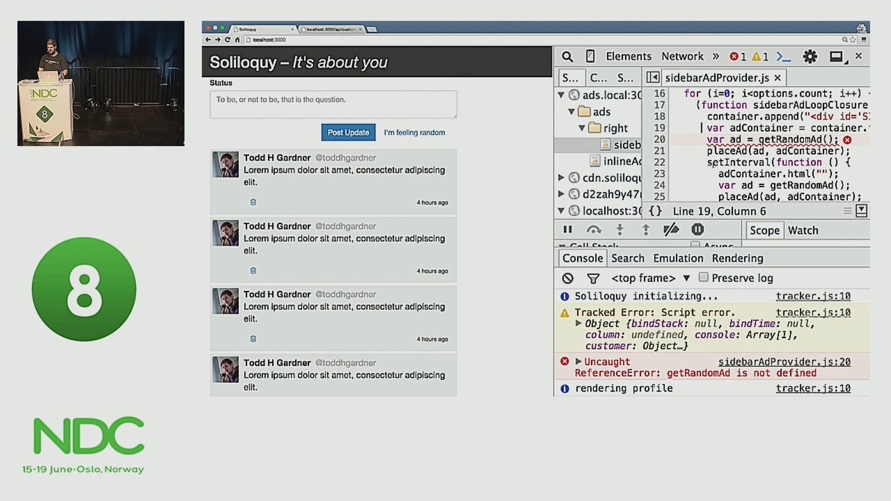The height and width of the screenshot is (501, 891).
Task: Focus the Status text area
Action: pos(333,105)
